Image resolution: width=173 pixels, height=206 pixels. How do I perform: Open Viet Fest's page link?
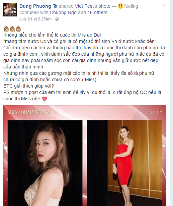[86, 6]
